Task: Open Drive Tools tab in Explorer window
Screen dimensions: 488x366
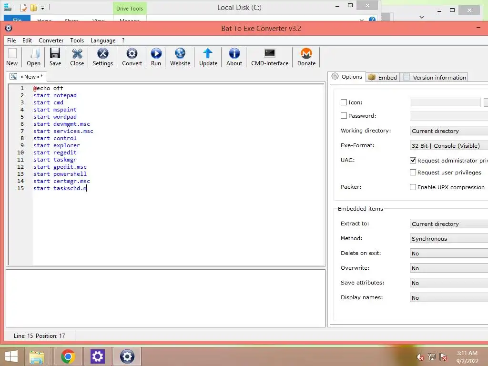Action: click(130, 9)
